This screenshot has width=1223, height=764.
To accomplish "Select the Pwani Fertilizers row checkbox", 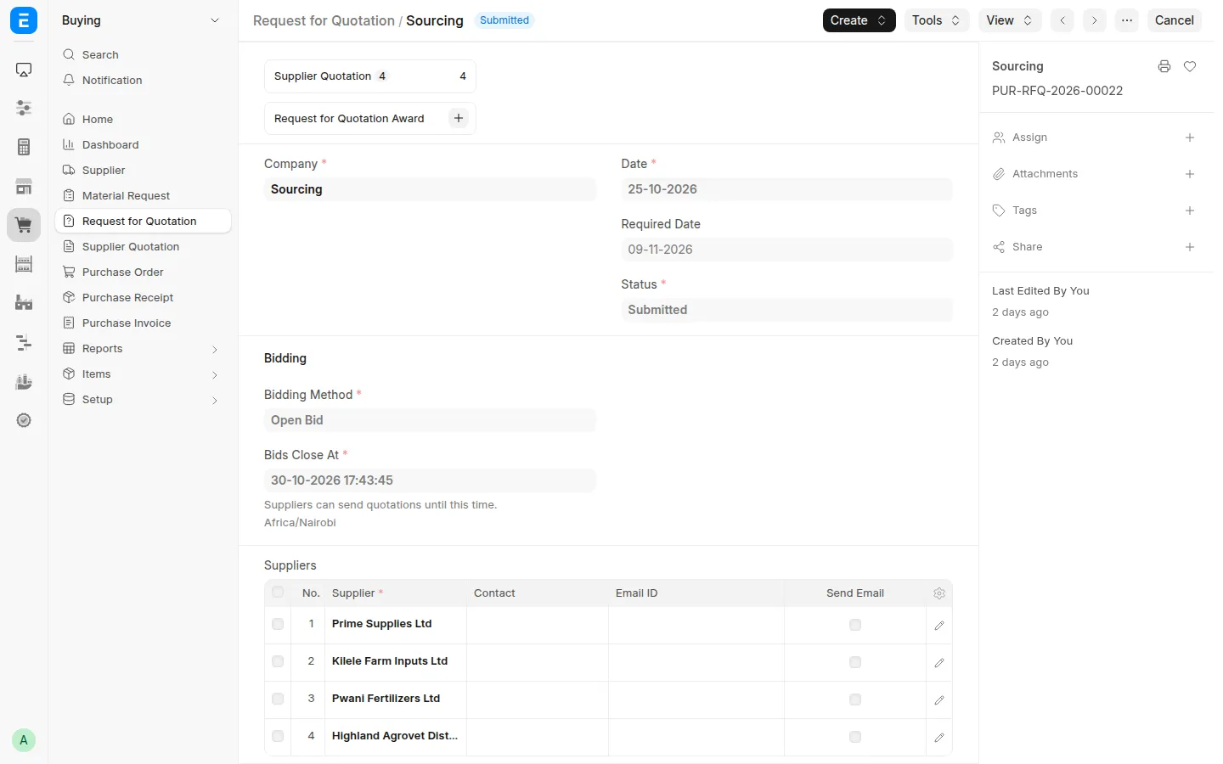I will tap(278, 699).
